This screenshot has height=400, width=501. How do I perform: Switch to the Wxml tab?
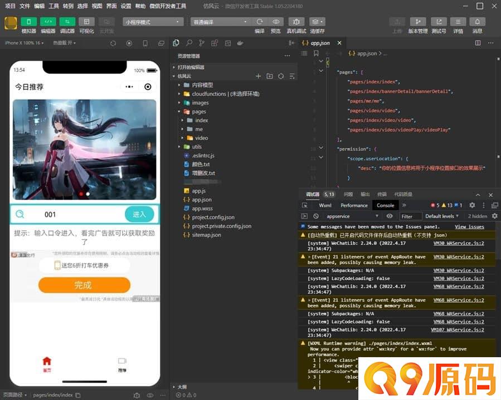325,205
